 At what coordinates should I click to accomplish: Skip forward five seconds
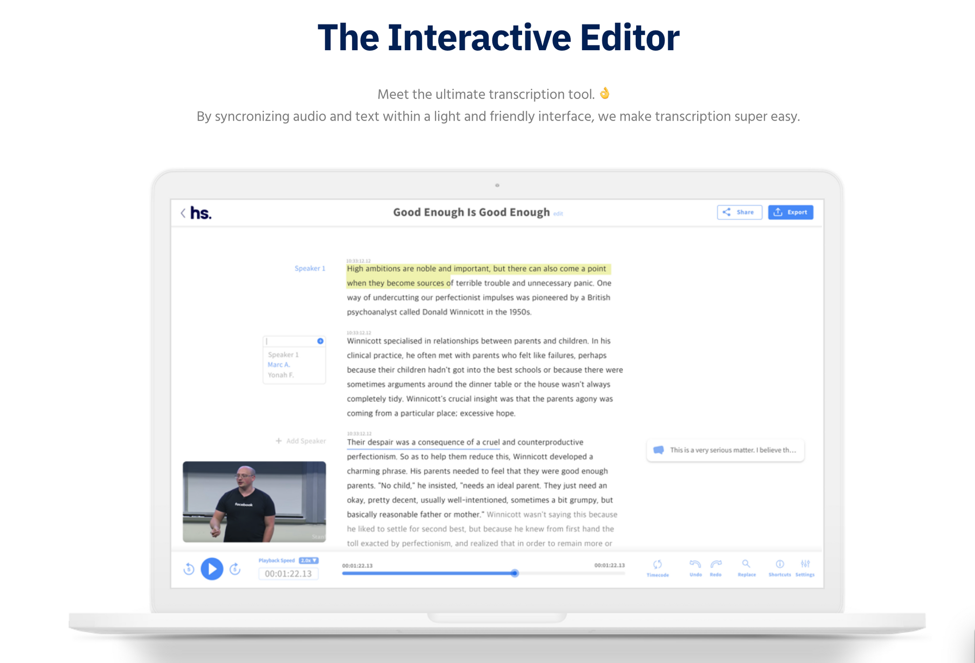(x=235, y=569)
